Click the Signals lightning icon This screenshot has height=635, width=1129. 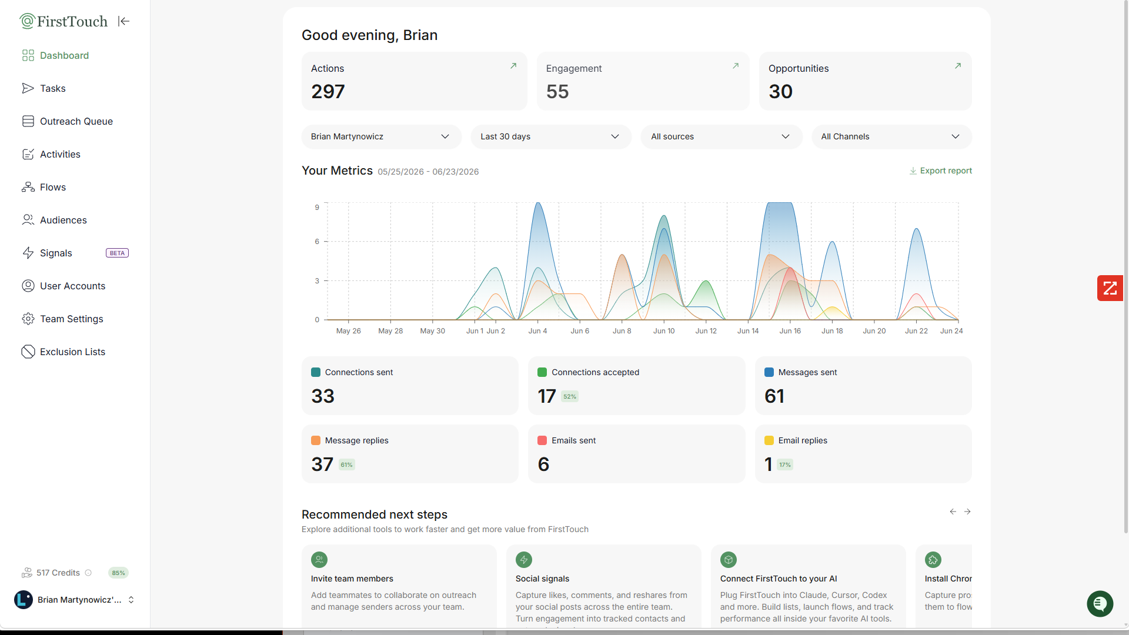pyautogui.click(x=28, y=253)
